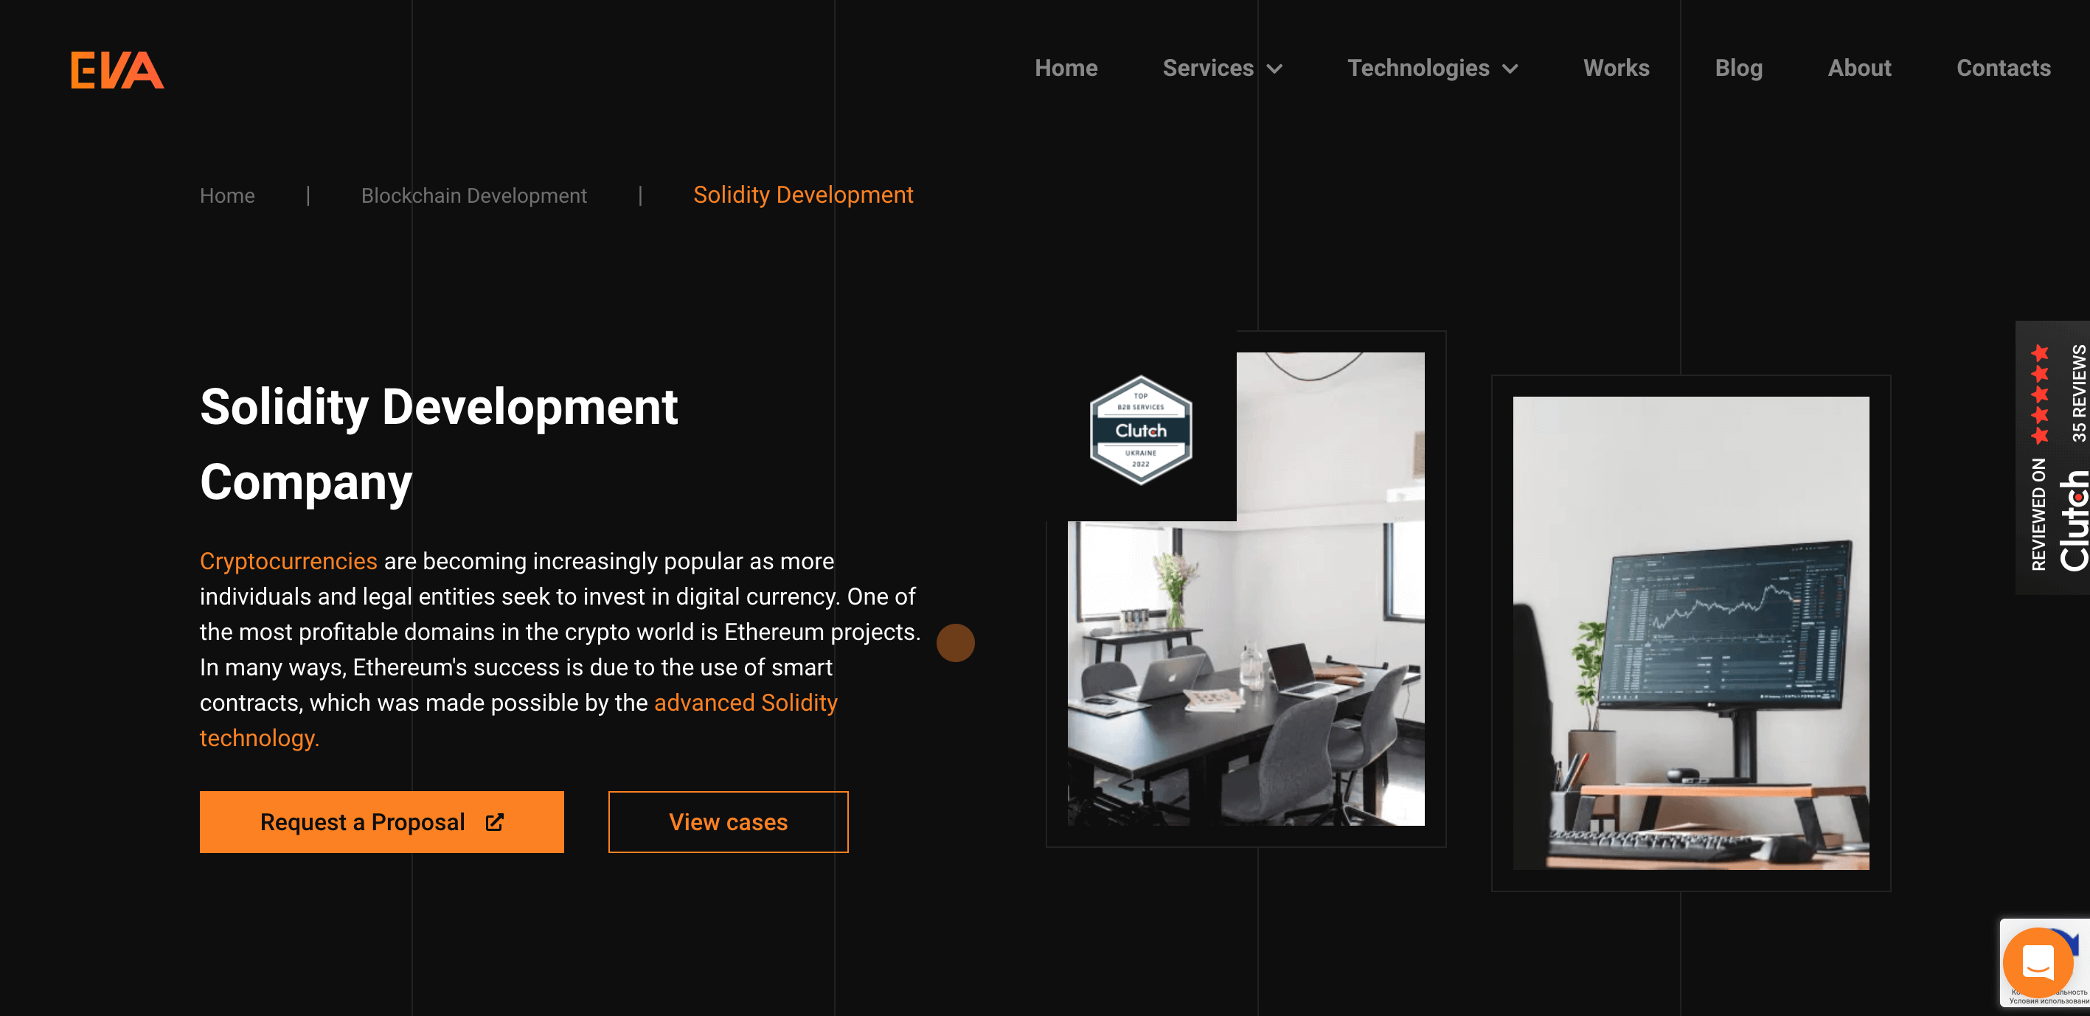Click the trading monitor screen thumbnail
This screenshot has width=2090, height=1016.
coord(1687,632)
